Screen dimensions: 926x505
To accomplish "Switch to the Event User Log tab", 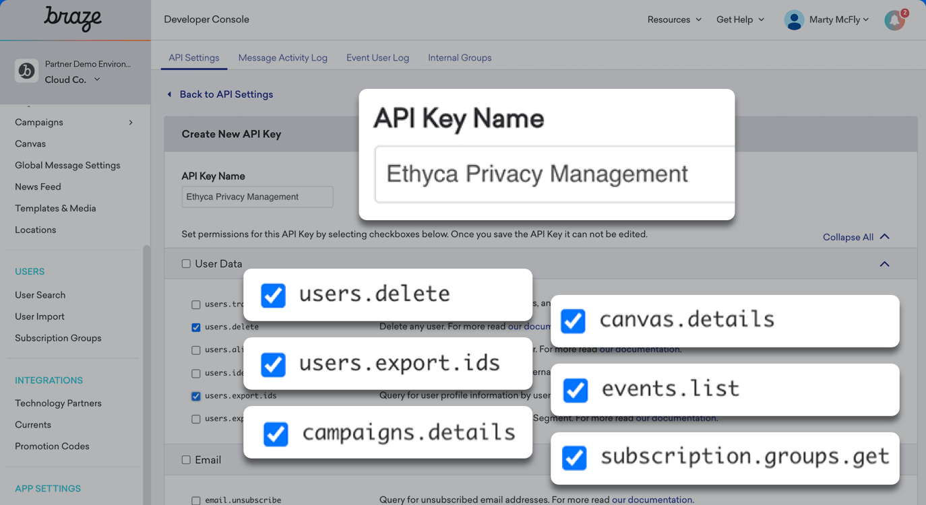I will (377, 58).
